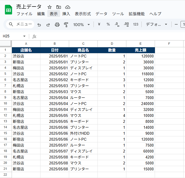The image size is (185, 178).
Task: Open the デフォ... font dropdown
Action: (157, 24)
